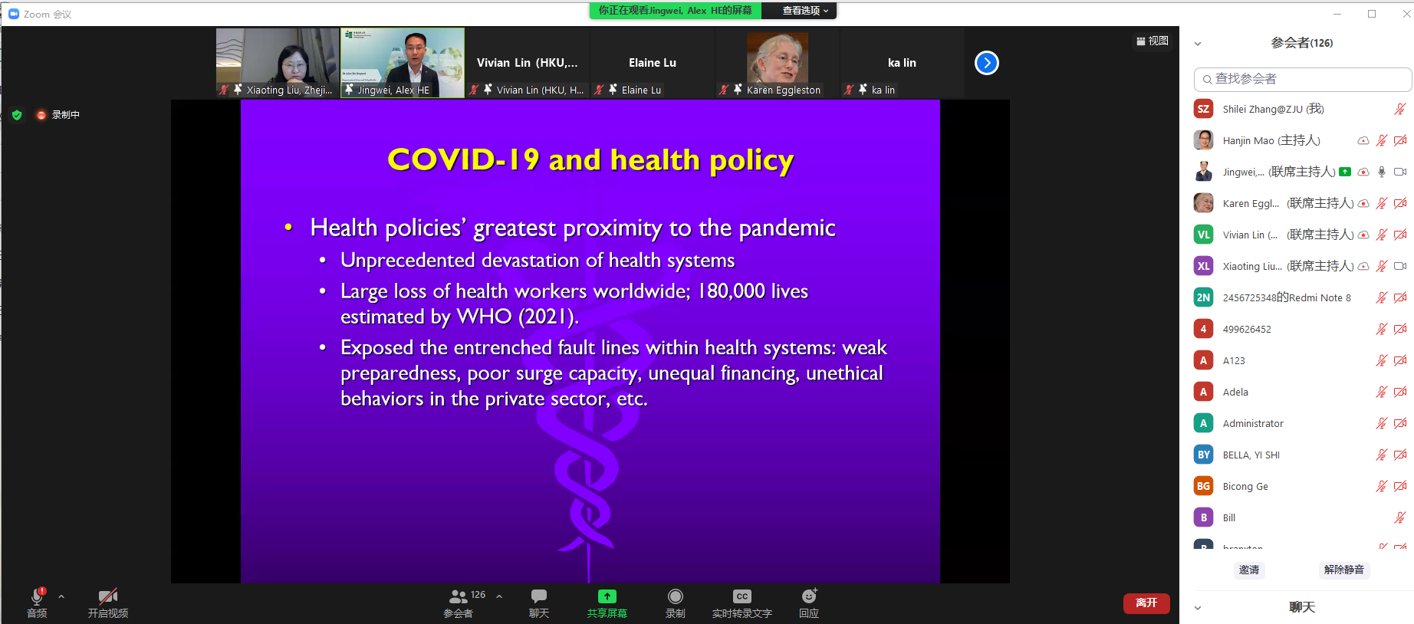Click muted mic icon for Shilei Zhang
Image resolution: width=1414 pixels, height=624 pixels.
pyautogui.click(x=1400, y=109)
